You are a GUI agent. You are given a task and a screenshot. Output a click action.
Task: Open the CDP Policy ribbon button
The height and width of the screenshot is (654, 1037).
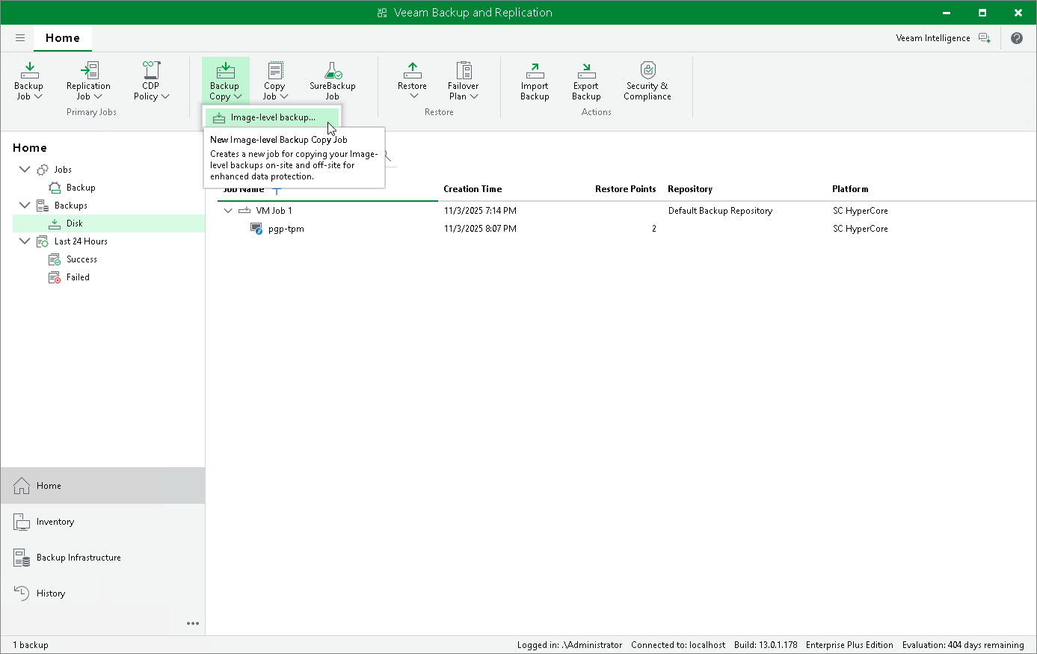click(x=151, y=81)
